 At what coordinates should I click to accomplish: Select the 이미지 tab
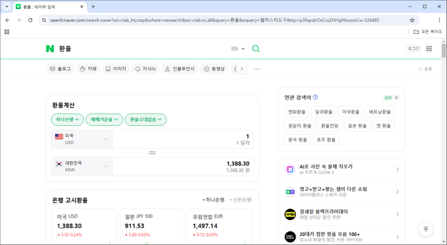[116, 69]
